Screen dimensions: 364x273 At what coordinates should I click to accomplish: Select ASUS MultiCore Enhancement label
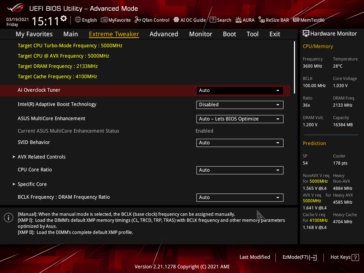click(52, 118)
